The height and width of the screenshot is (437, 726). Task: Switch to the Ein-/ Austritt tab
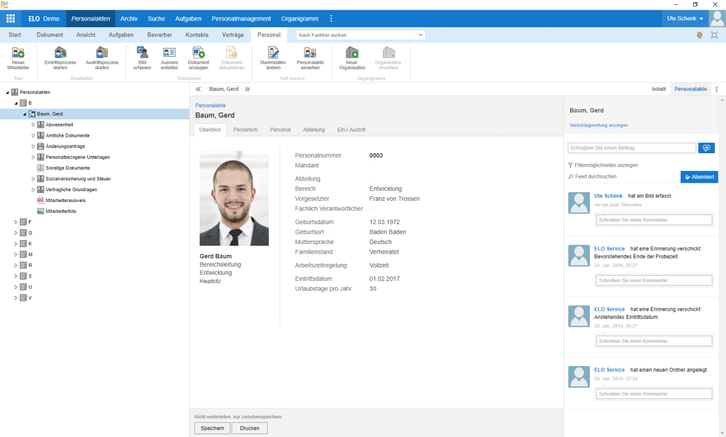click(352, 130)
